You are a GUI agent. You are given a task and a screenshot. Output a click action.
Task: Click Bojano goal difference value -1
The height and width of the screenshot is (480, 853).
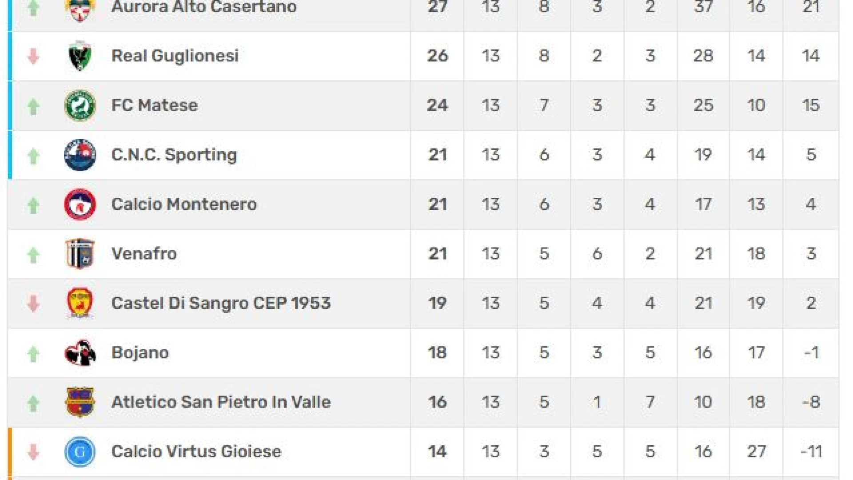click(811, 353)
